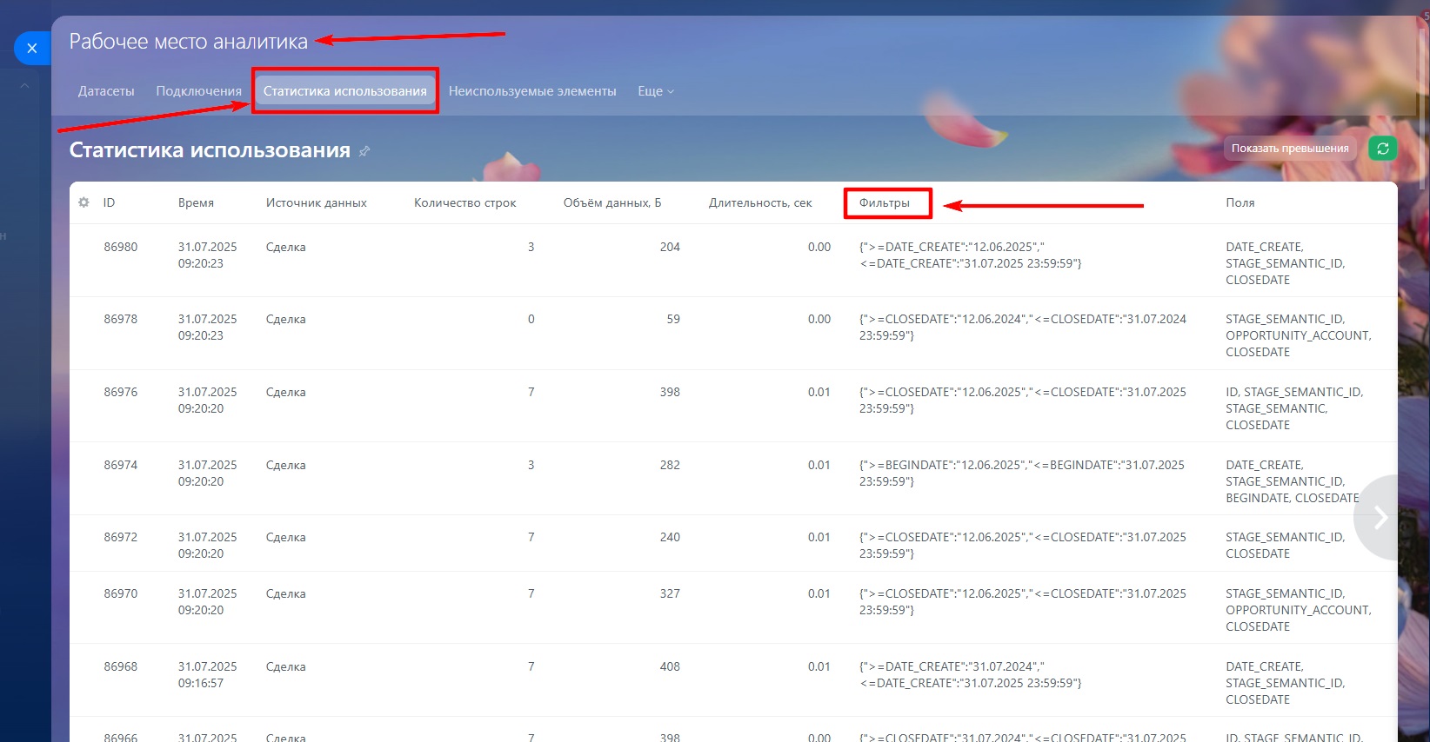Switch to the Датасеты tab
1430x742 pixels.
coord(106,91)
